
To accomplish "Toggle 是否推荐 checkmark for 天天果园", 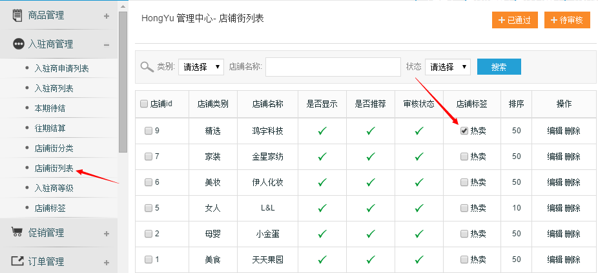I will pos(371,259).
